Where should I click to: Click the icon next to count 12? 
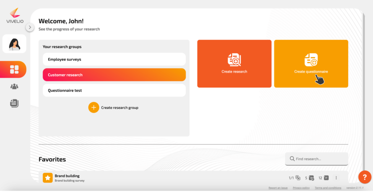(x=326, y=178)
